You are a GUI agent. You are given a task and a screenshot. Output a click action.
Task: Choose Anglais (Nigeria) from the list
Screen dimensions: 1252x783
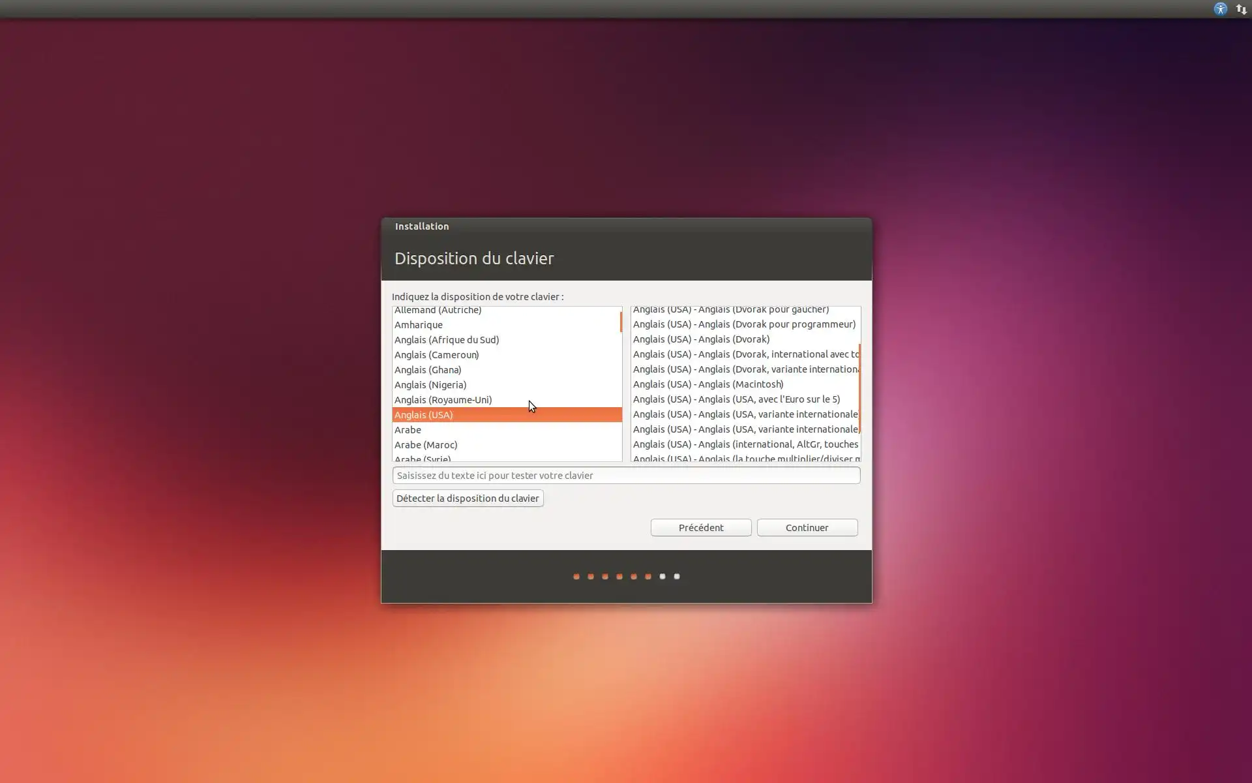click(x=430, y=385)
